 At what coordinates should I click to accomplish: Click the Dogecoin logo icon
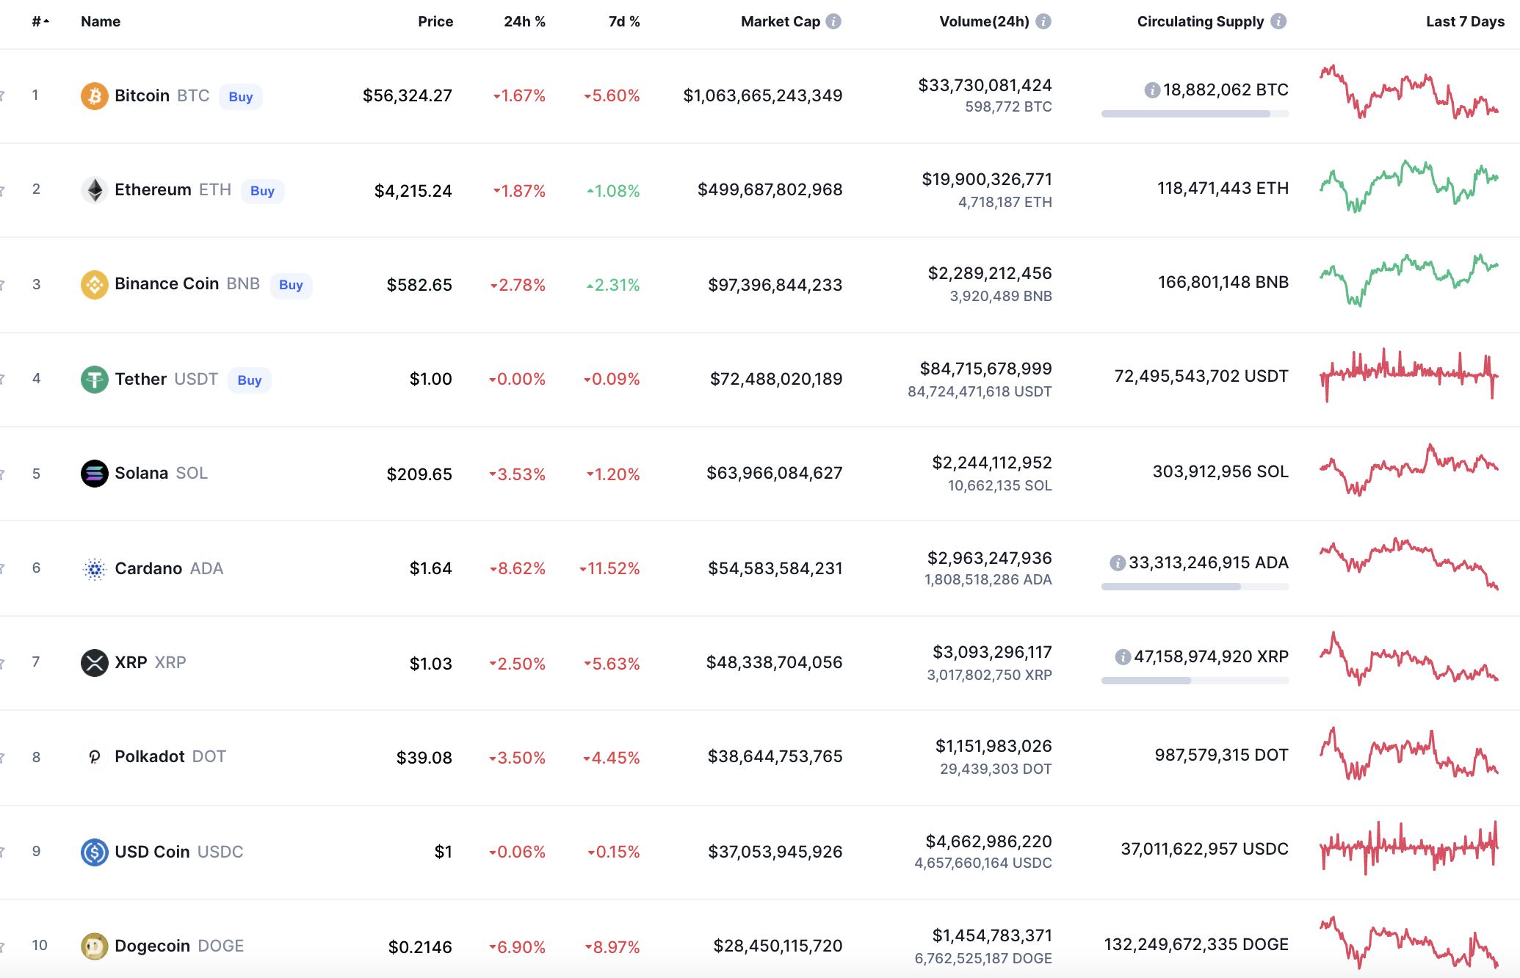(x=94, y=946)
